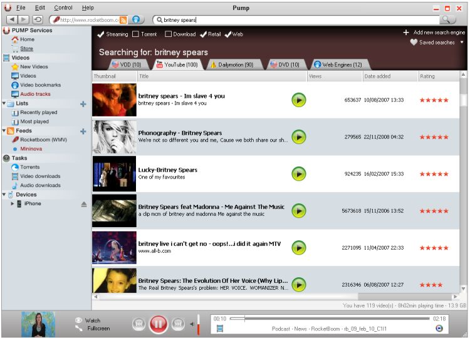Open the File menu

click(21, 8)
